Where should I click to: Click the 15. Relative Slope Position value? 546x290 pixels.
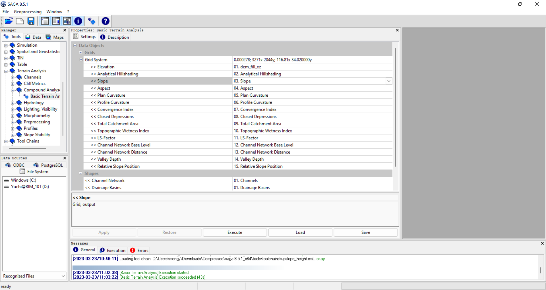tap(258, 166)
